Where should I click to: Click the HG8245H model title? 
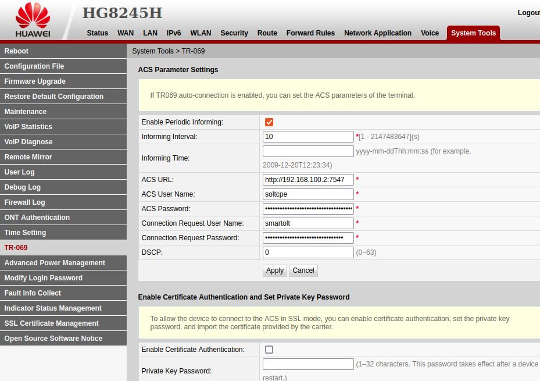click(x=122, y=13)
